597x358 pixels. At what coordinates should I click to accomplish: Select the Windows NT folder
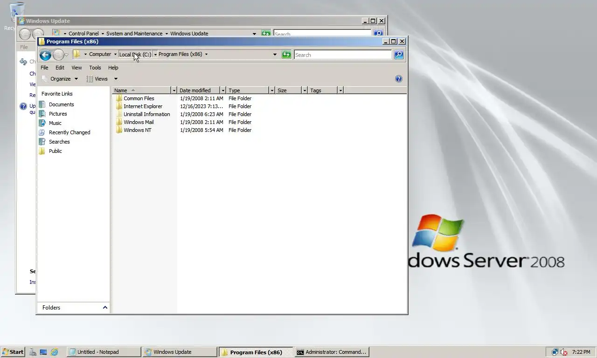pos(137,130)
